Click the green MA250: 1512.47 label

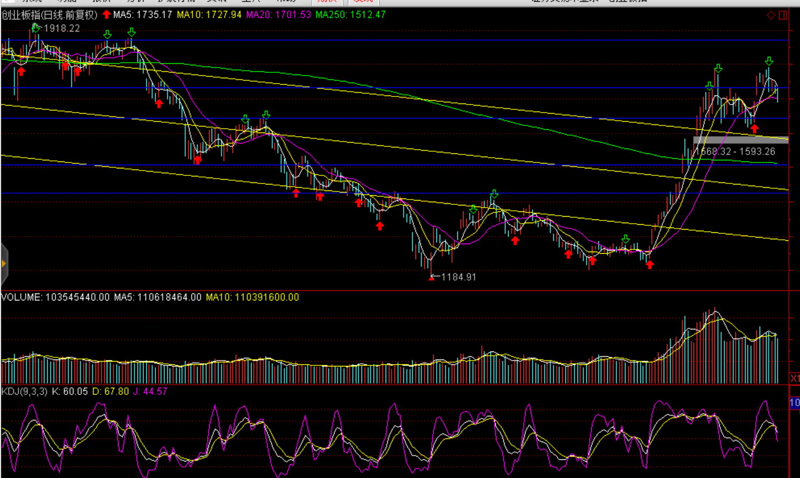(x=350, y=15)
